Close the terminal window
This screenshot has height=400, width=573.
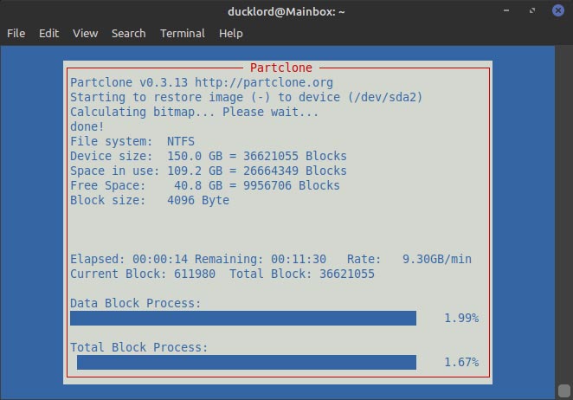coord(558,10)
